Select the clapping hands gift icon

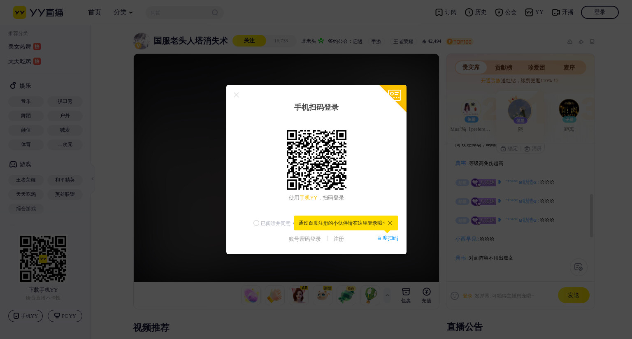click(275, 295)
